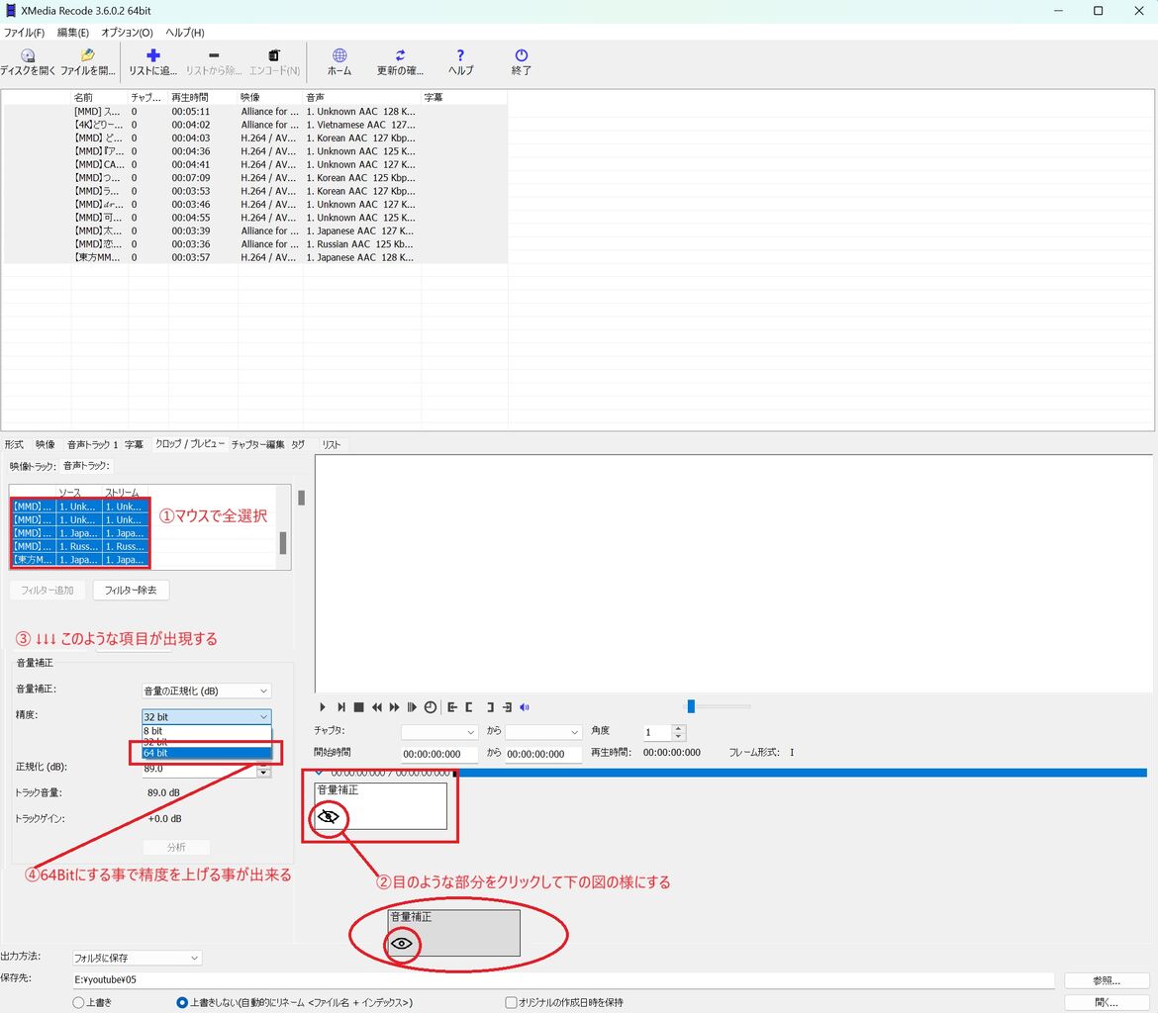
Task: Set cut end with right bracket icon
Action: tap(490, 707)
